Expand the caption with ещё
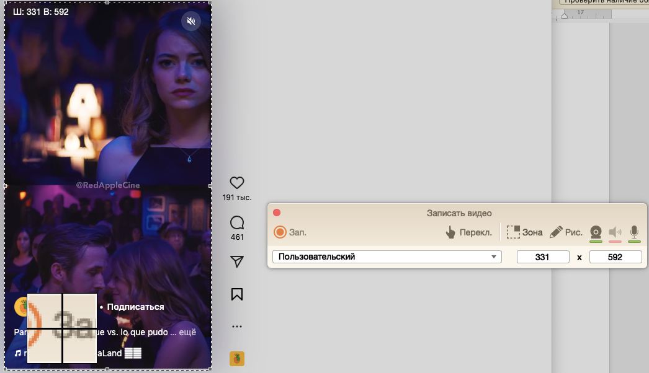The width and height of the screenshot is (649, 373). pos(187,332)
